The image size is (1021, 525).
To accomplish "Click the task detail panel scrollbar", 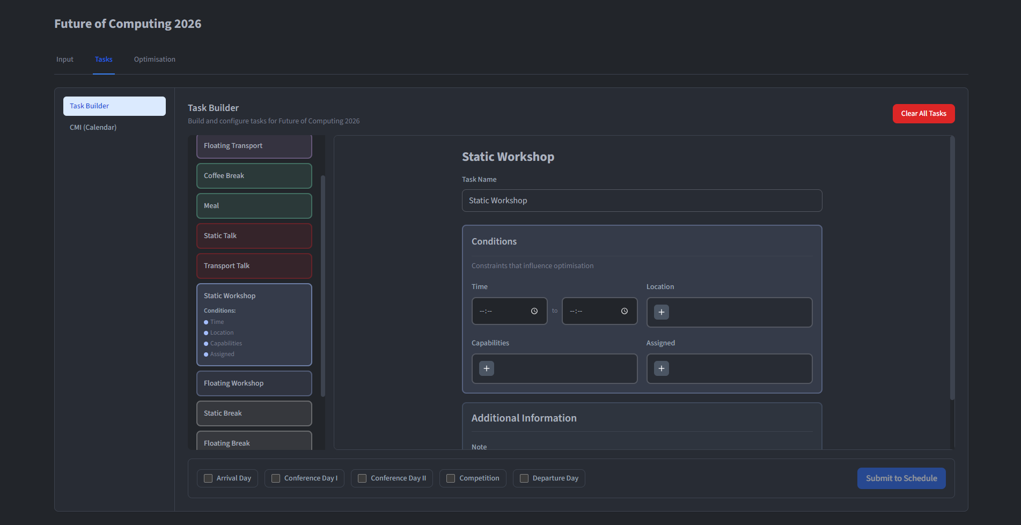I will 952,268.
